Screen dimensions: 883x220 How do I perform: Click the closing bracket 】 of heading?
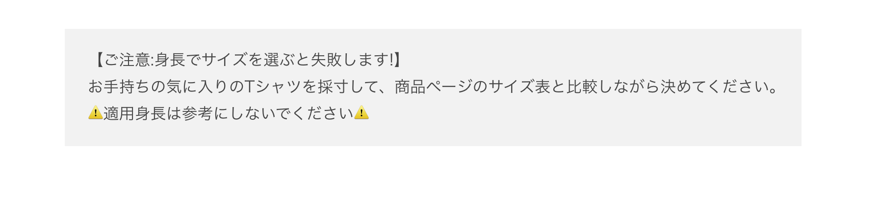click(398, 60)
